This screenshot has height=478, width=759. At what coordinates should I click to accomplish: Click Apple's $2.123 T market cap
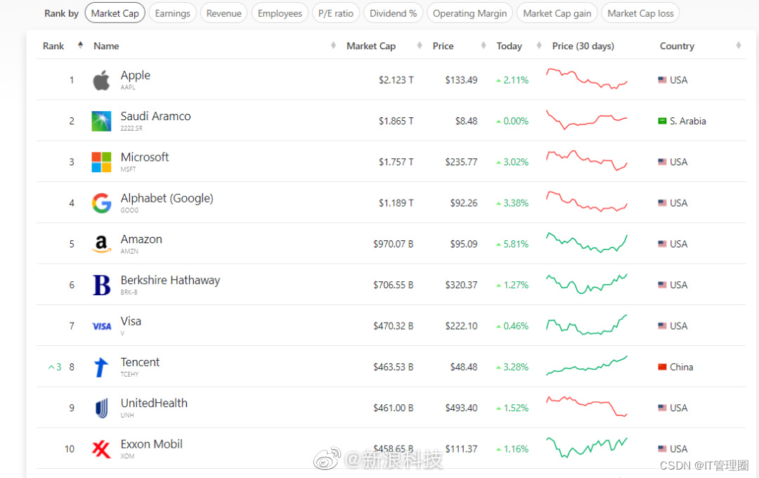click(x=396, y=80)
